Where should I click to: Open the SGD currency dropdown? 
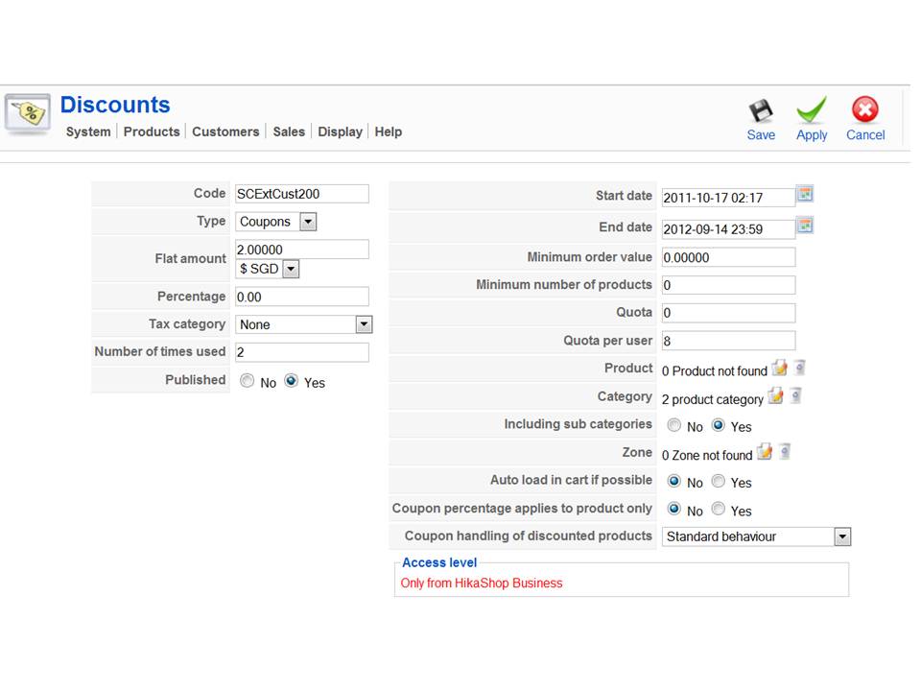pyautogui.click(x=291, y=270)
